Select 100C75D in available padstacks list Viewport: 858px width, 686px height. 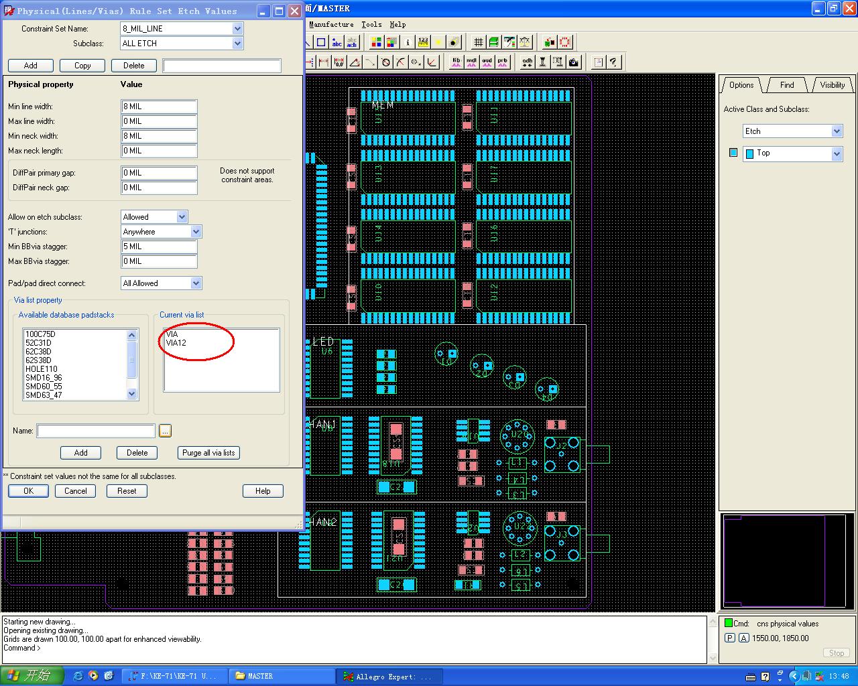(40, 334)
